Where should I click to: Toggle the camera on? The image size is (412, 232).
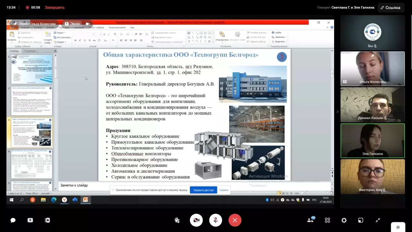click(196, 220)
